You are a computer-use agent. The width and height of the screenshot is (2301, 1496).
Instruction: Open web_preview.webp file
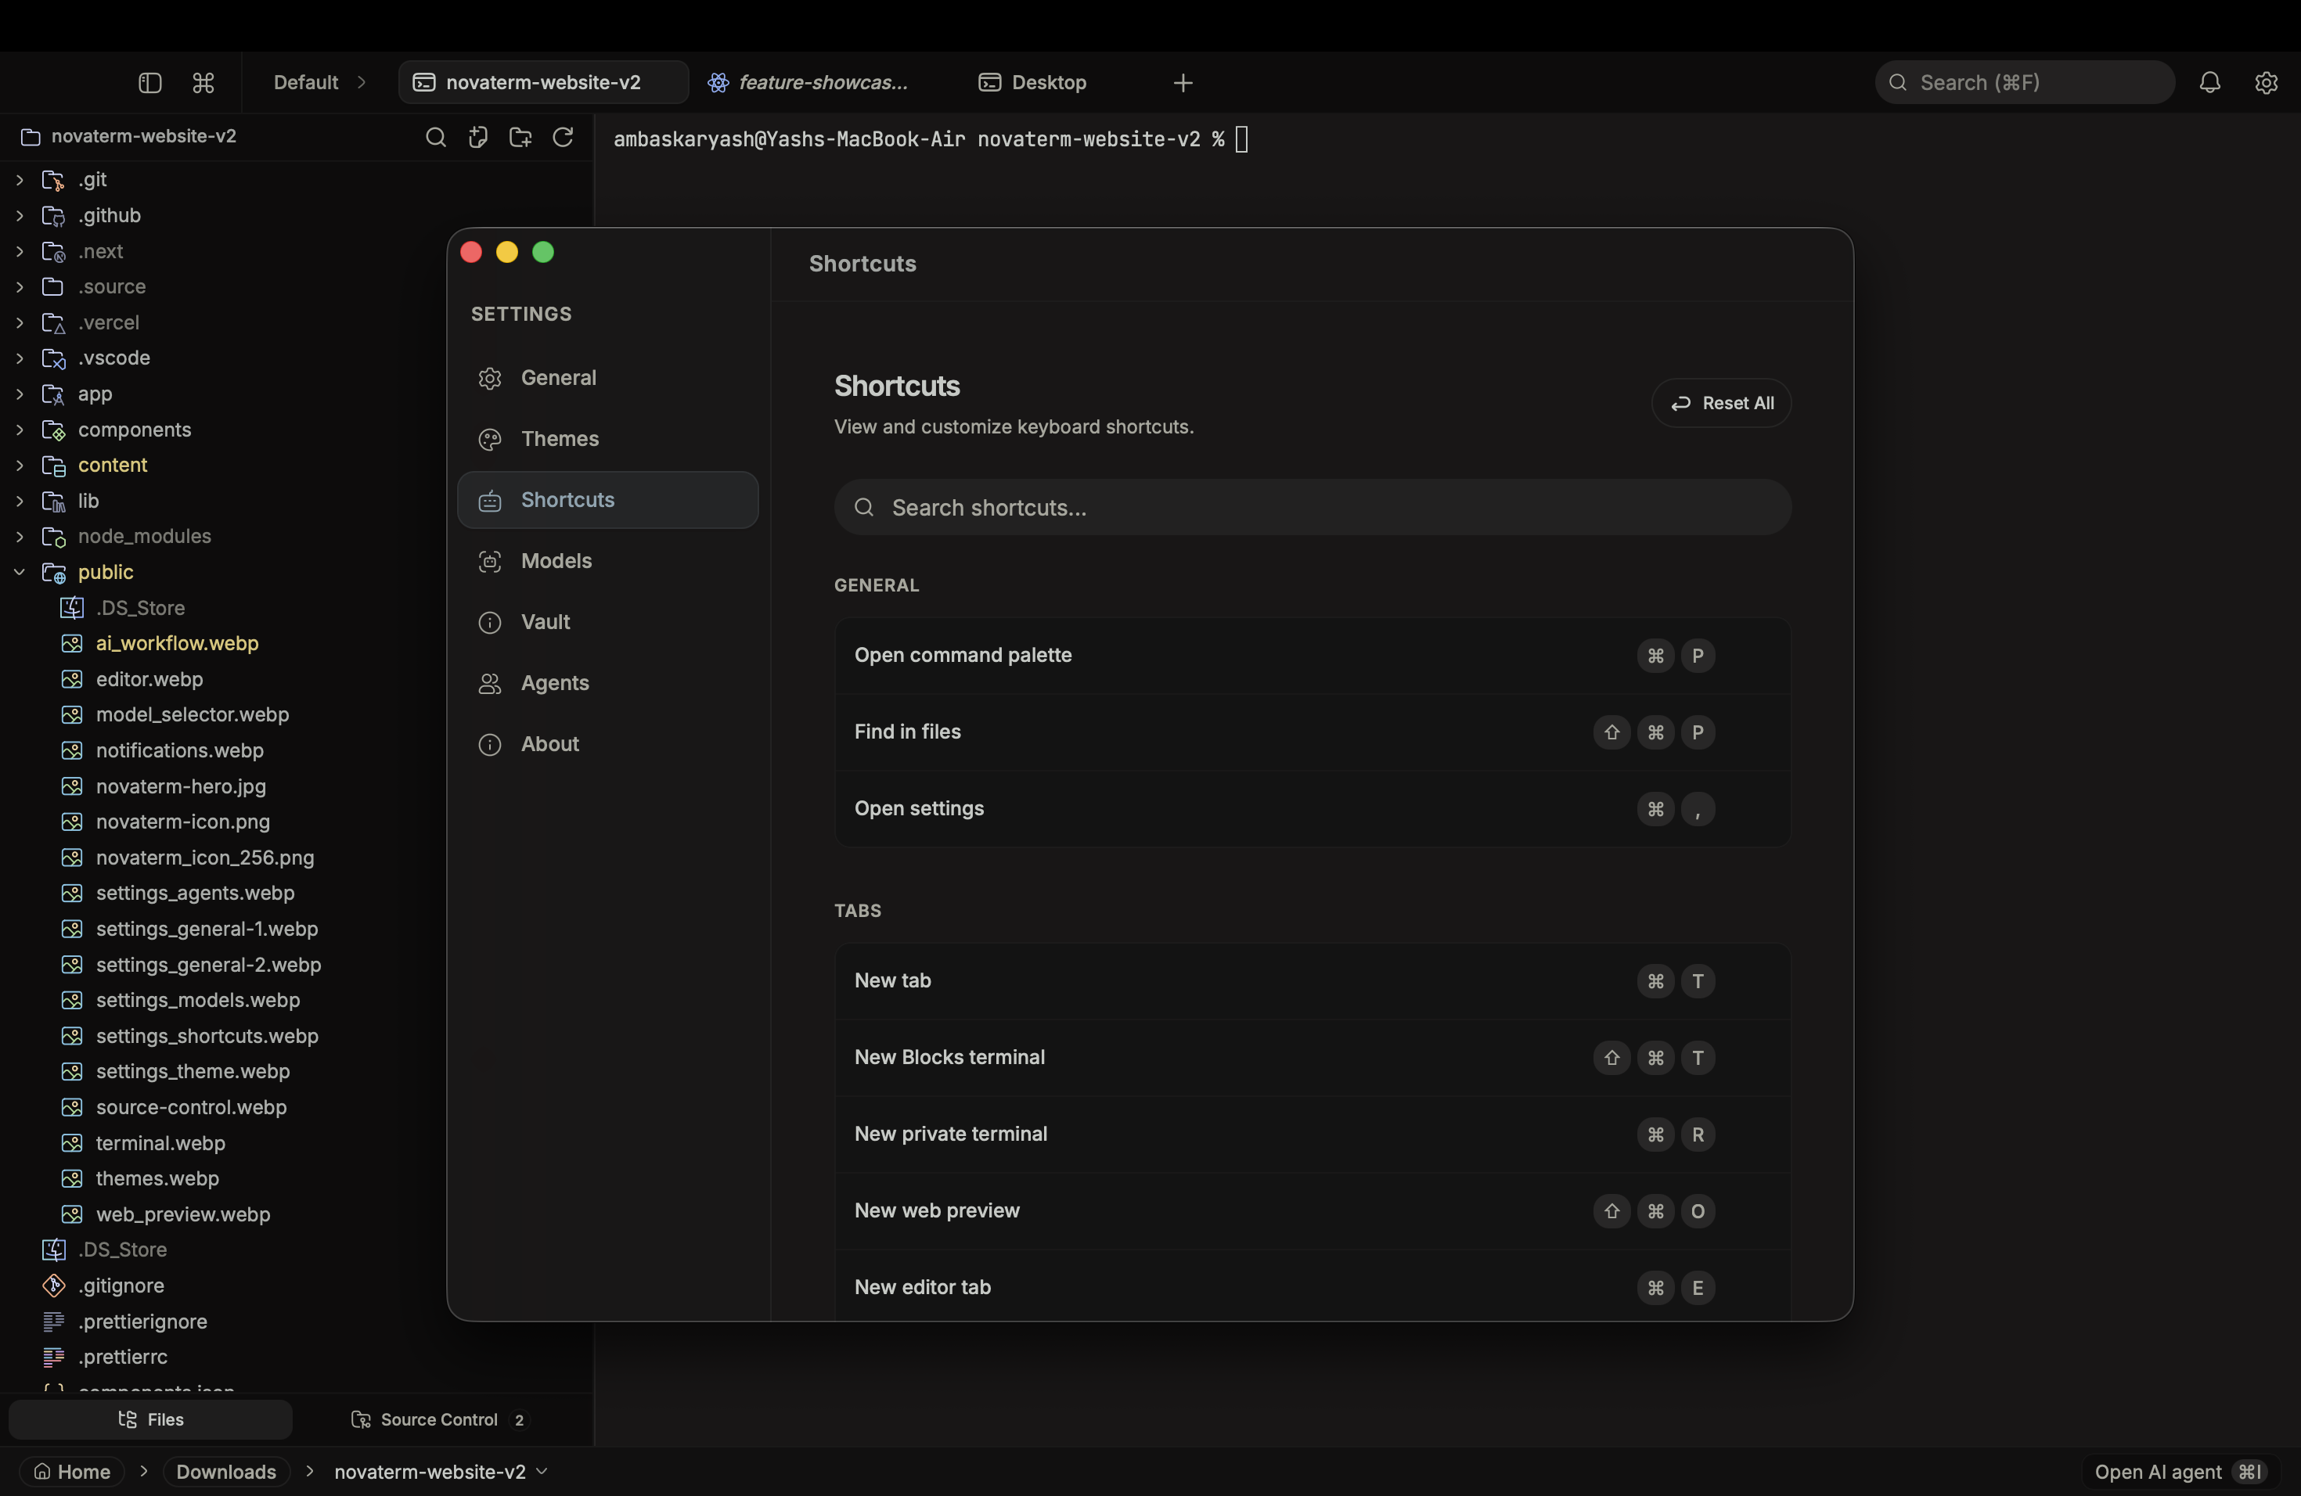click(182, 1215)
